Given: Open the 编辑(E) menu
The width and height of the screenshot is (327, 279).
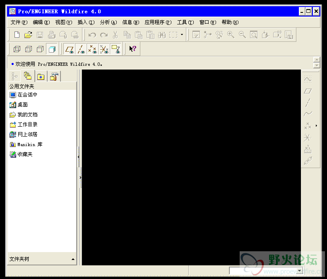Looking at the screenshot, I should [x=41, y=22].
